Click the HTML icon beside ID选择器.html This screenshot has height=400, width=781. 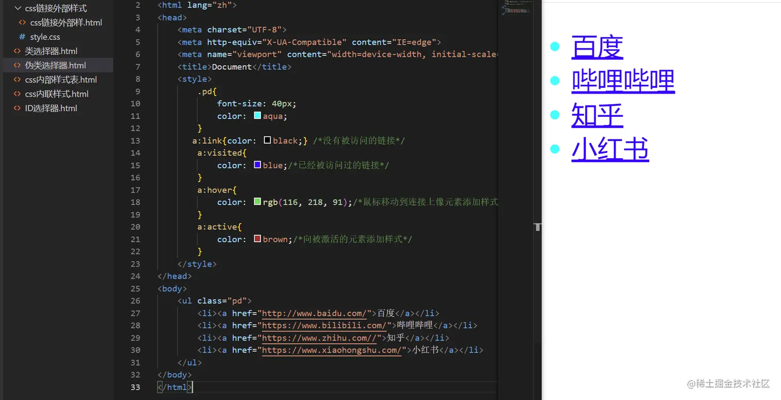coord(16,108)
